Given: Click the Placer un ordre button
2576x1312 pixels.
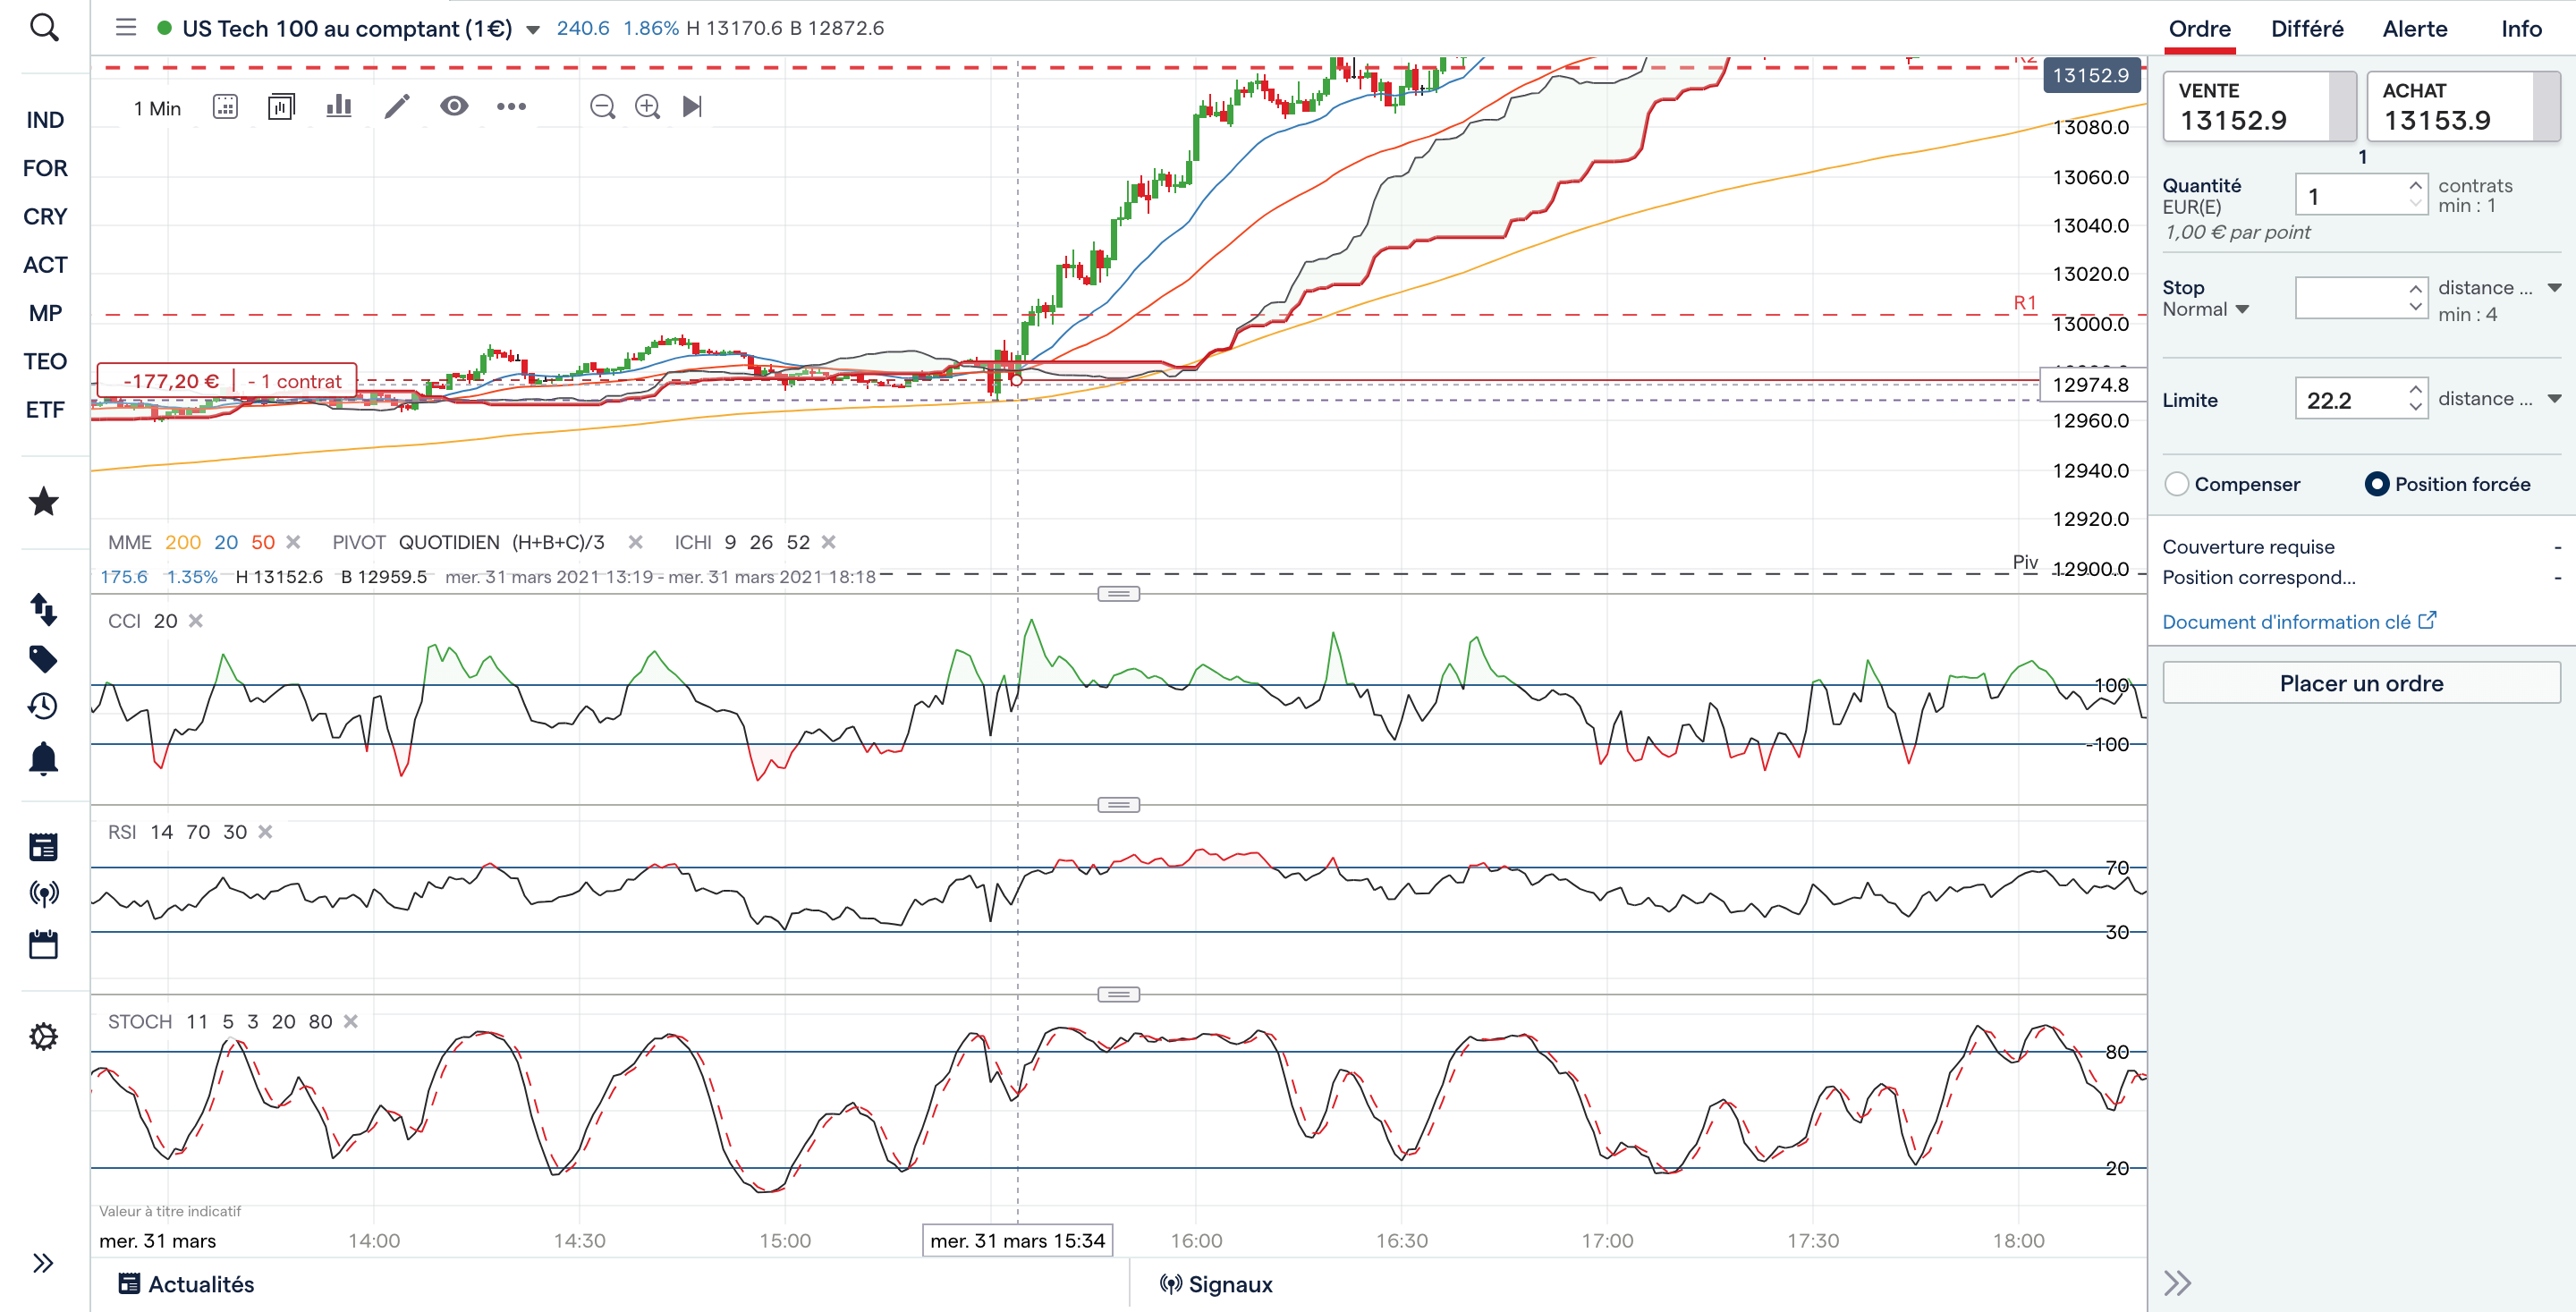Looking at the screenshot, I should pos(2360,683).
